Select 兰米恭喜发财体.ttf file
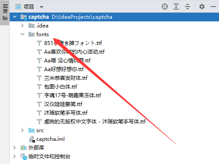 click(66, 78)
